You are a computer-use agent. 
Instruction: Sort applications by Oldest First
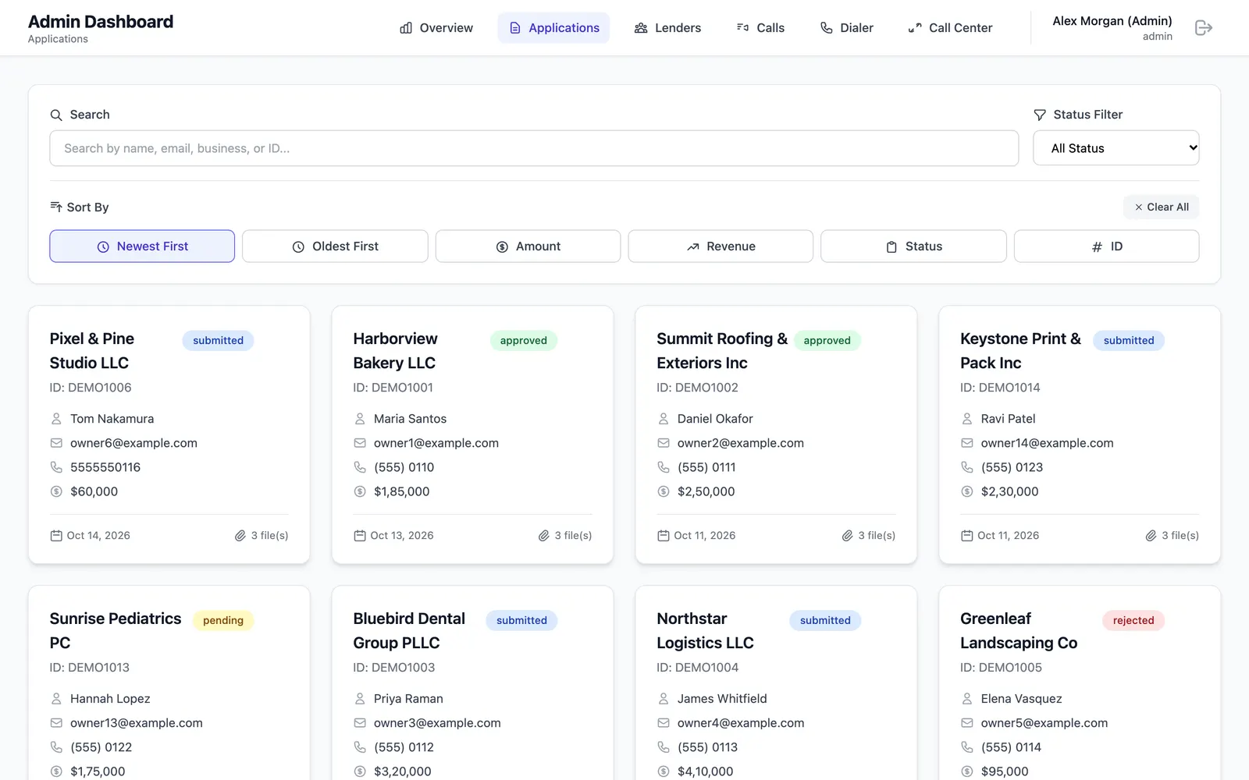[x=335, y=246]
